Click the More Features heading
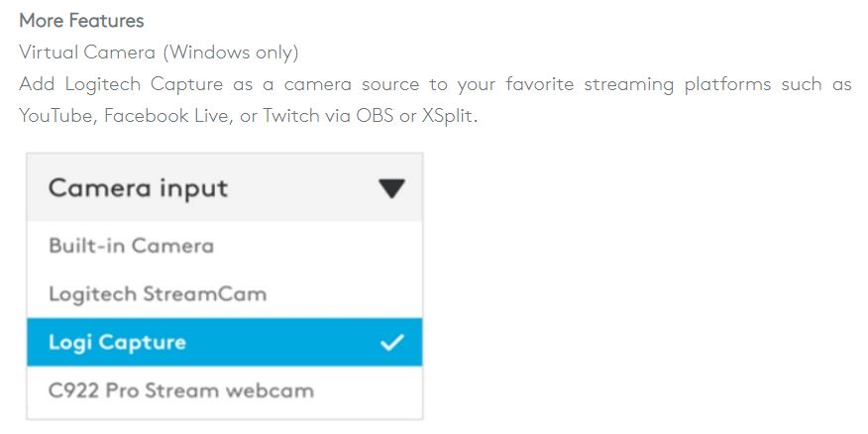 (81, 21)
